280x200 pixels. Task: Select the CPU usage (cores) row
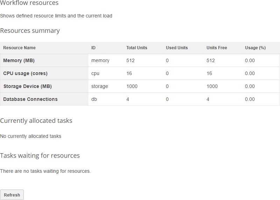point(25,73)
